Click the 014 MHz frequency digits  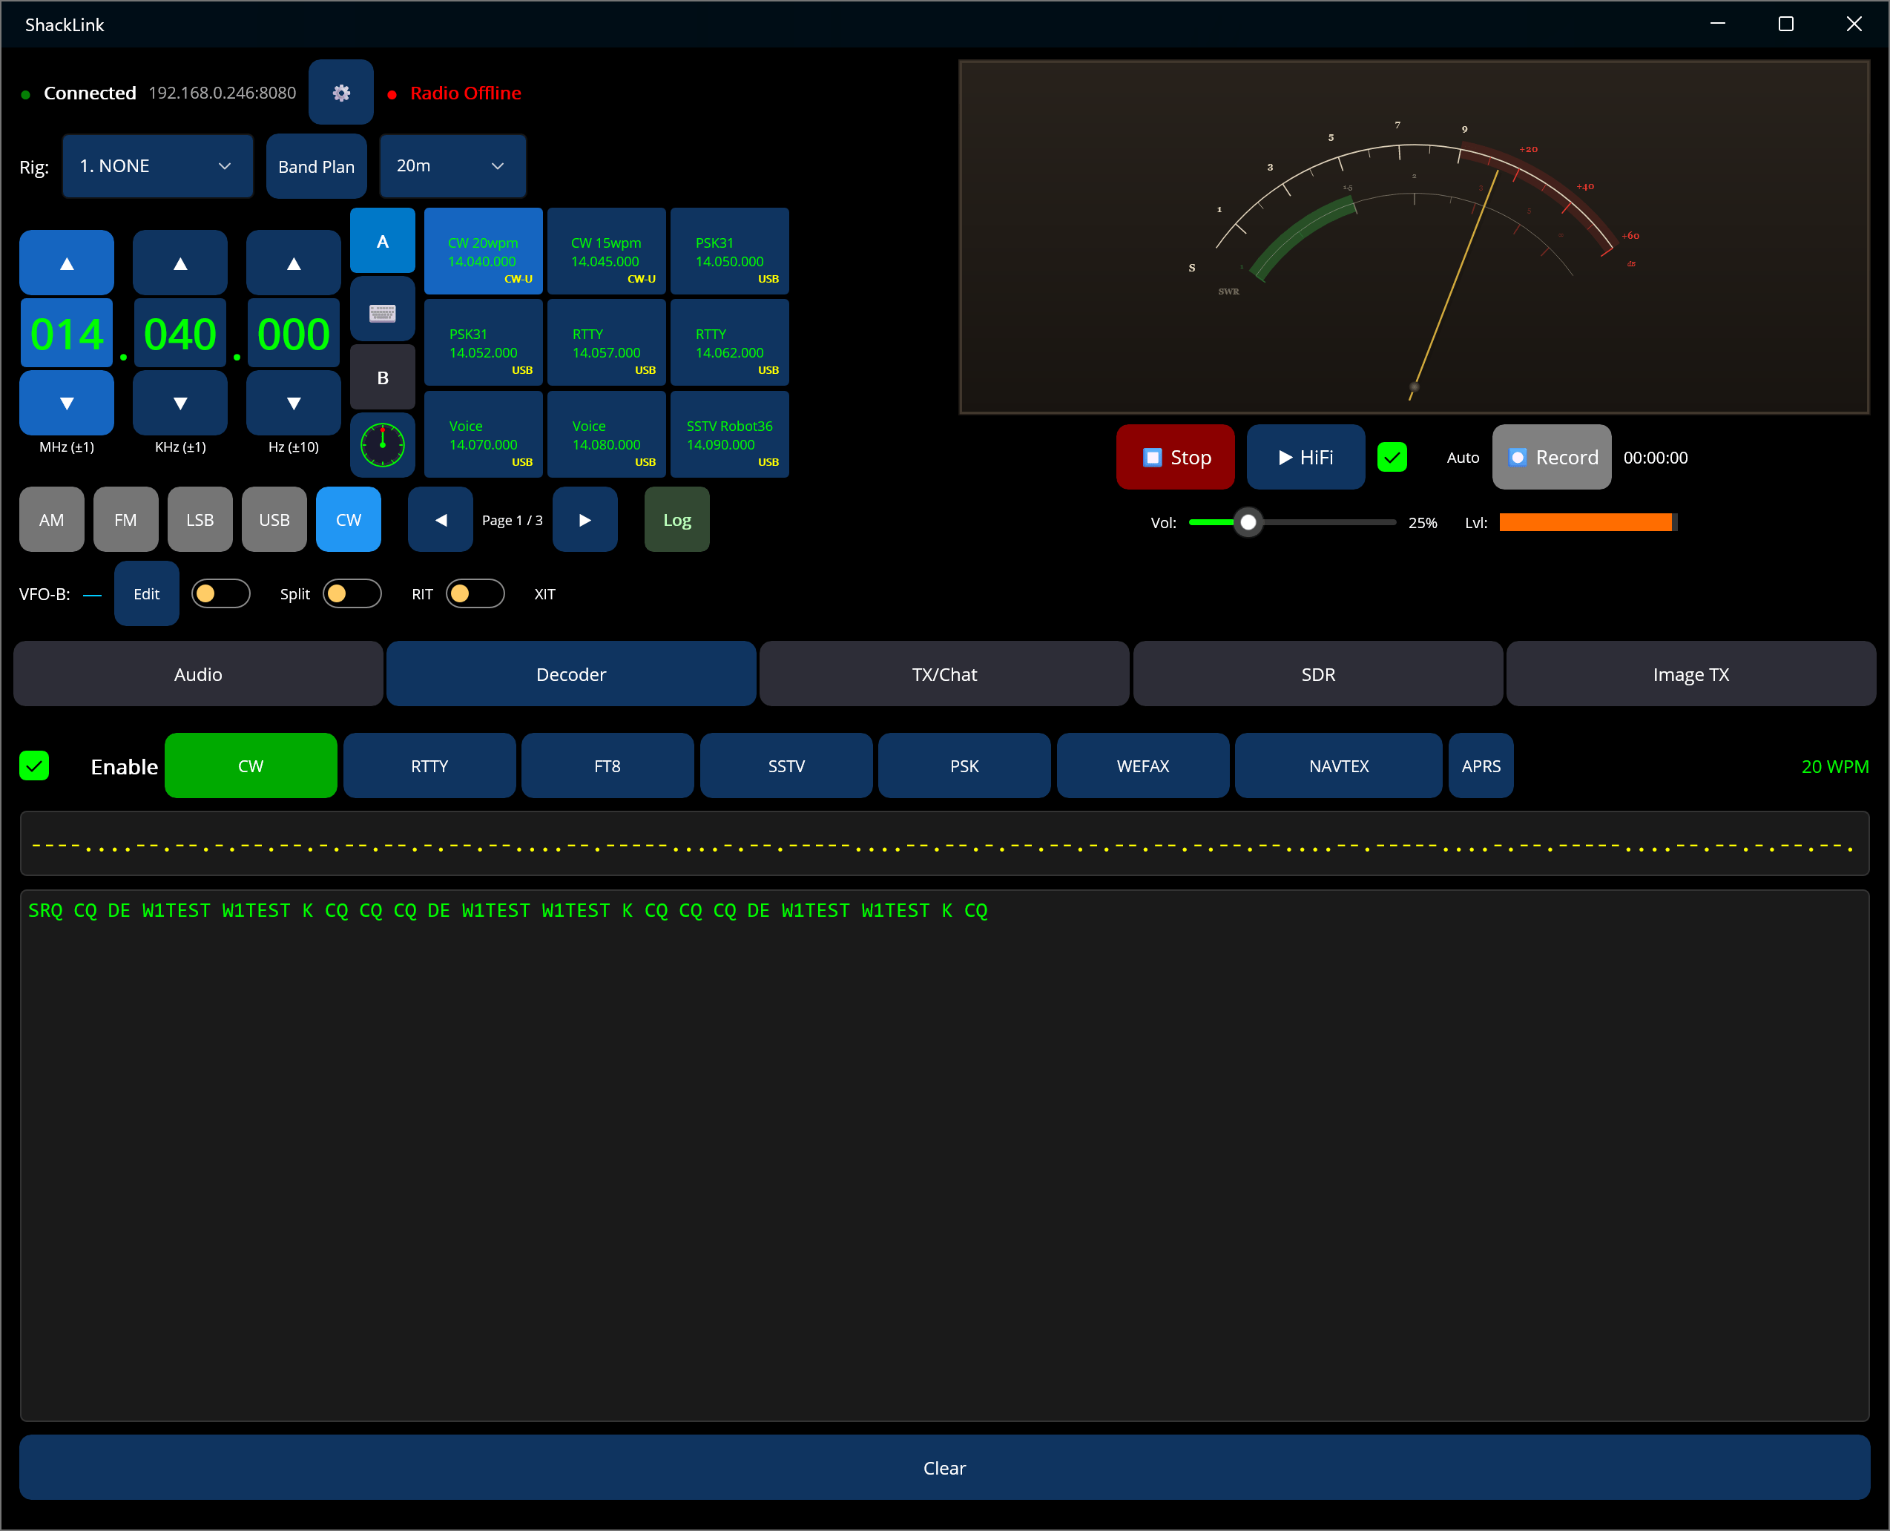click(x=67, y=333)
